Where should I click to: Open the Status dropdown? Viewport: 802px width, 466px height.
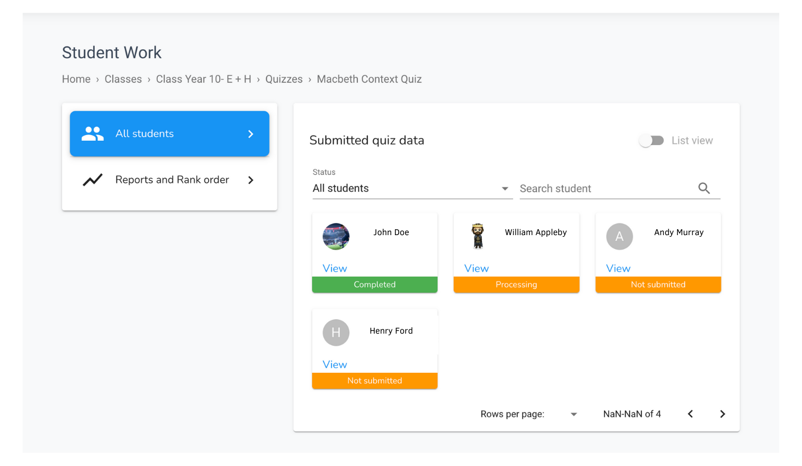[x=412, y=189]
